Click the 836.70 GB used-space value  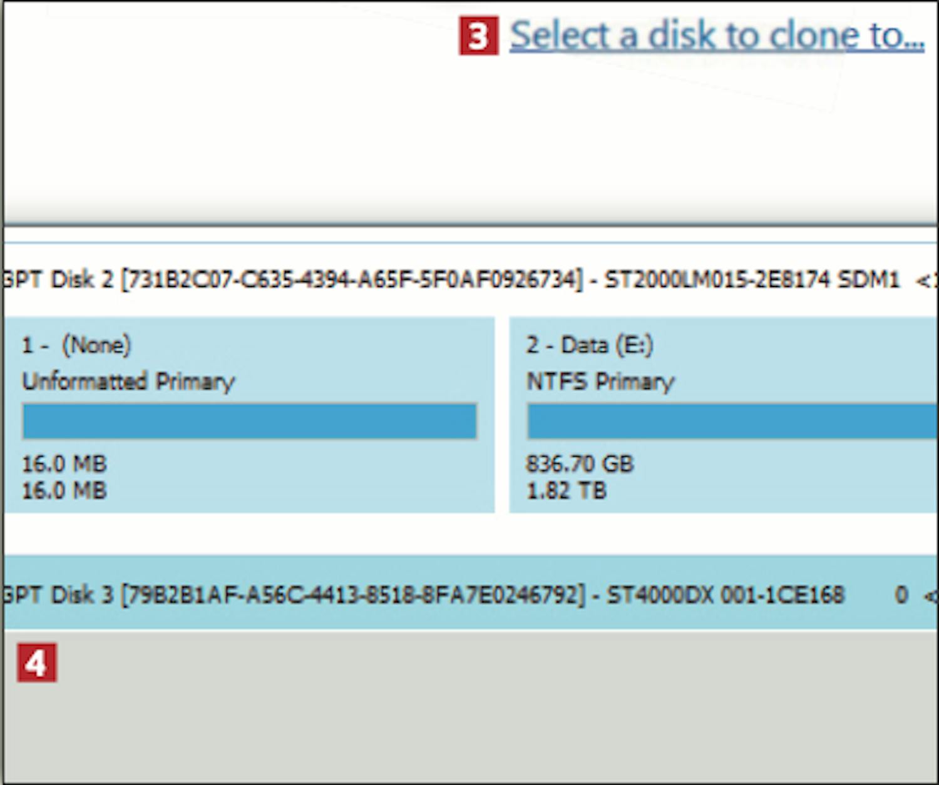click(x=580, y=464)
